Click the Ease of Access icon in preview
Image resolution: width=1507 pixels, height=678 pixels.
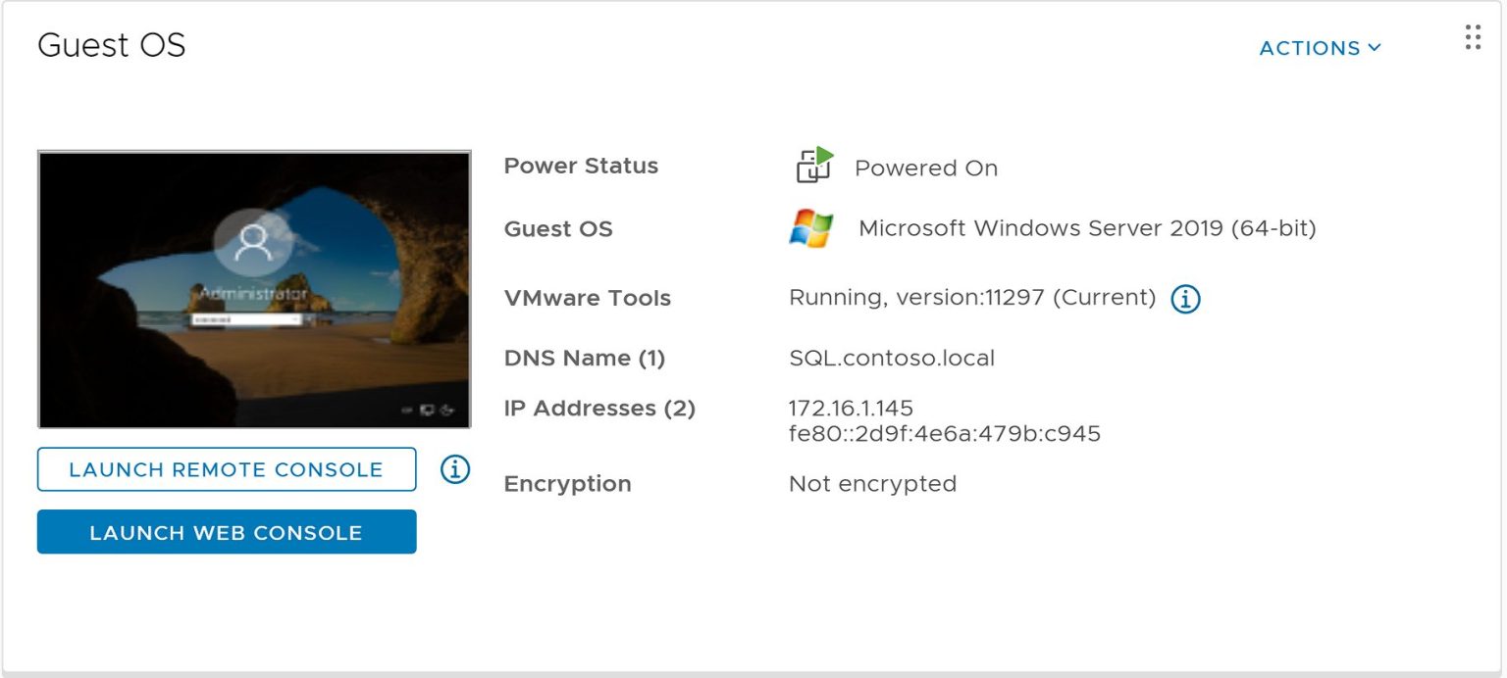[x=428, y=411]
